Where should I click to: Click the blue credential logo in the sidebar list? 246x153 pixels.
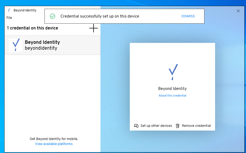pos(15,45)
